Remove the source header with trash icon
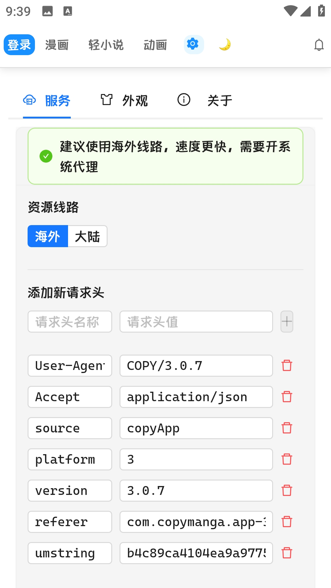 pyautogui.click(x=287, y=428)
